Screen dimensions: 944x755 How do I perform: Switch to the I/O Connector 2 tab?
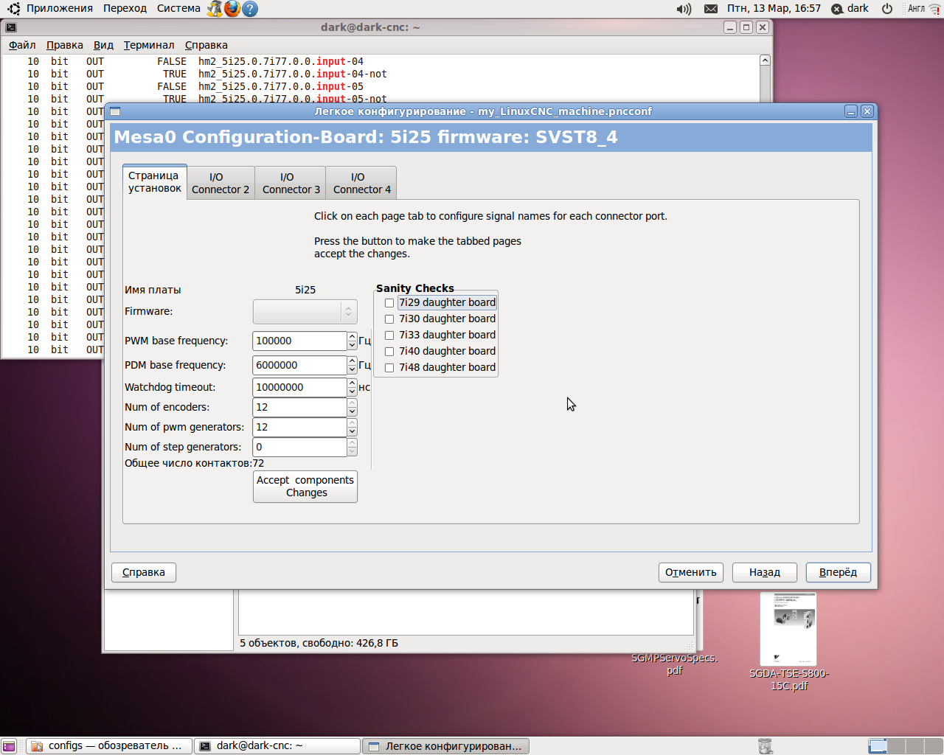click(x=221, y=183)
